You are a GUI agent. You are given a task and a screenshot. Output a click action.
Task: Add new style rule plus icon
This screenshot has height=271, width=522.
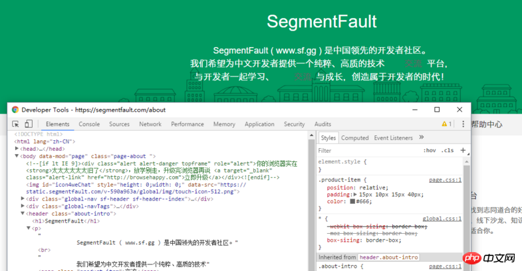463,150
